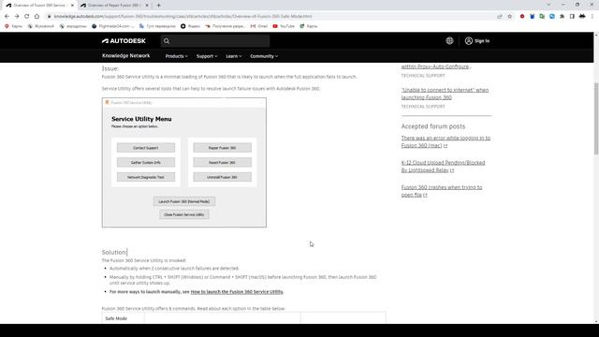The image size is (599, 337).
Task: Close the Overview of Repair Fusion 360 tab
Action: tap(147, 6)
